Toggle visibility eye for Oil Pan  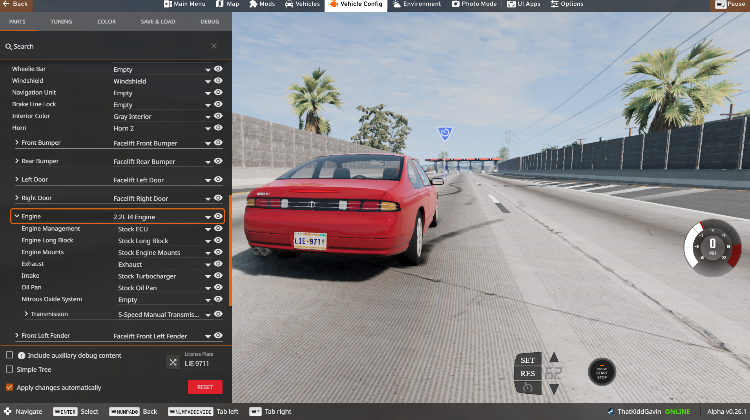pyautogui.click(x=218, y=287)
